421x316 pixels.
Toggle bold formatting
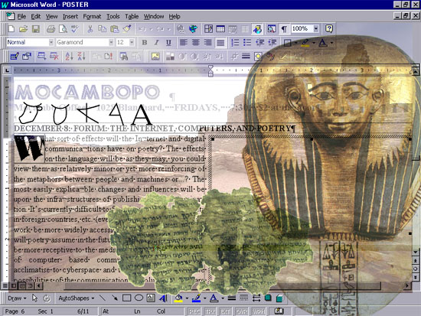click(x=145, y=42)
